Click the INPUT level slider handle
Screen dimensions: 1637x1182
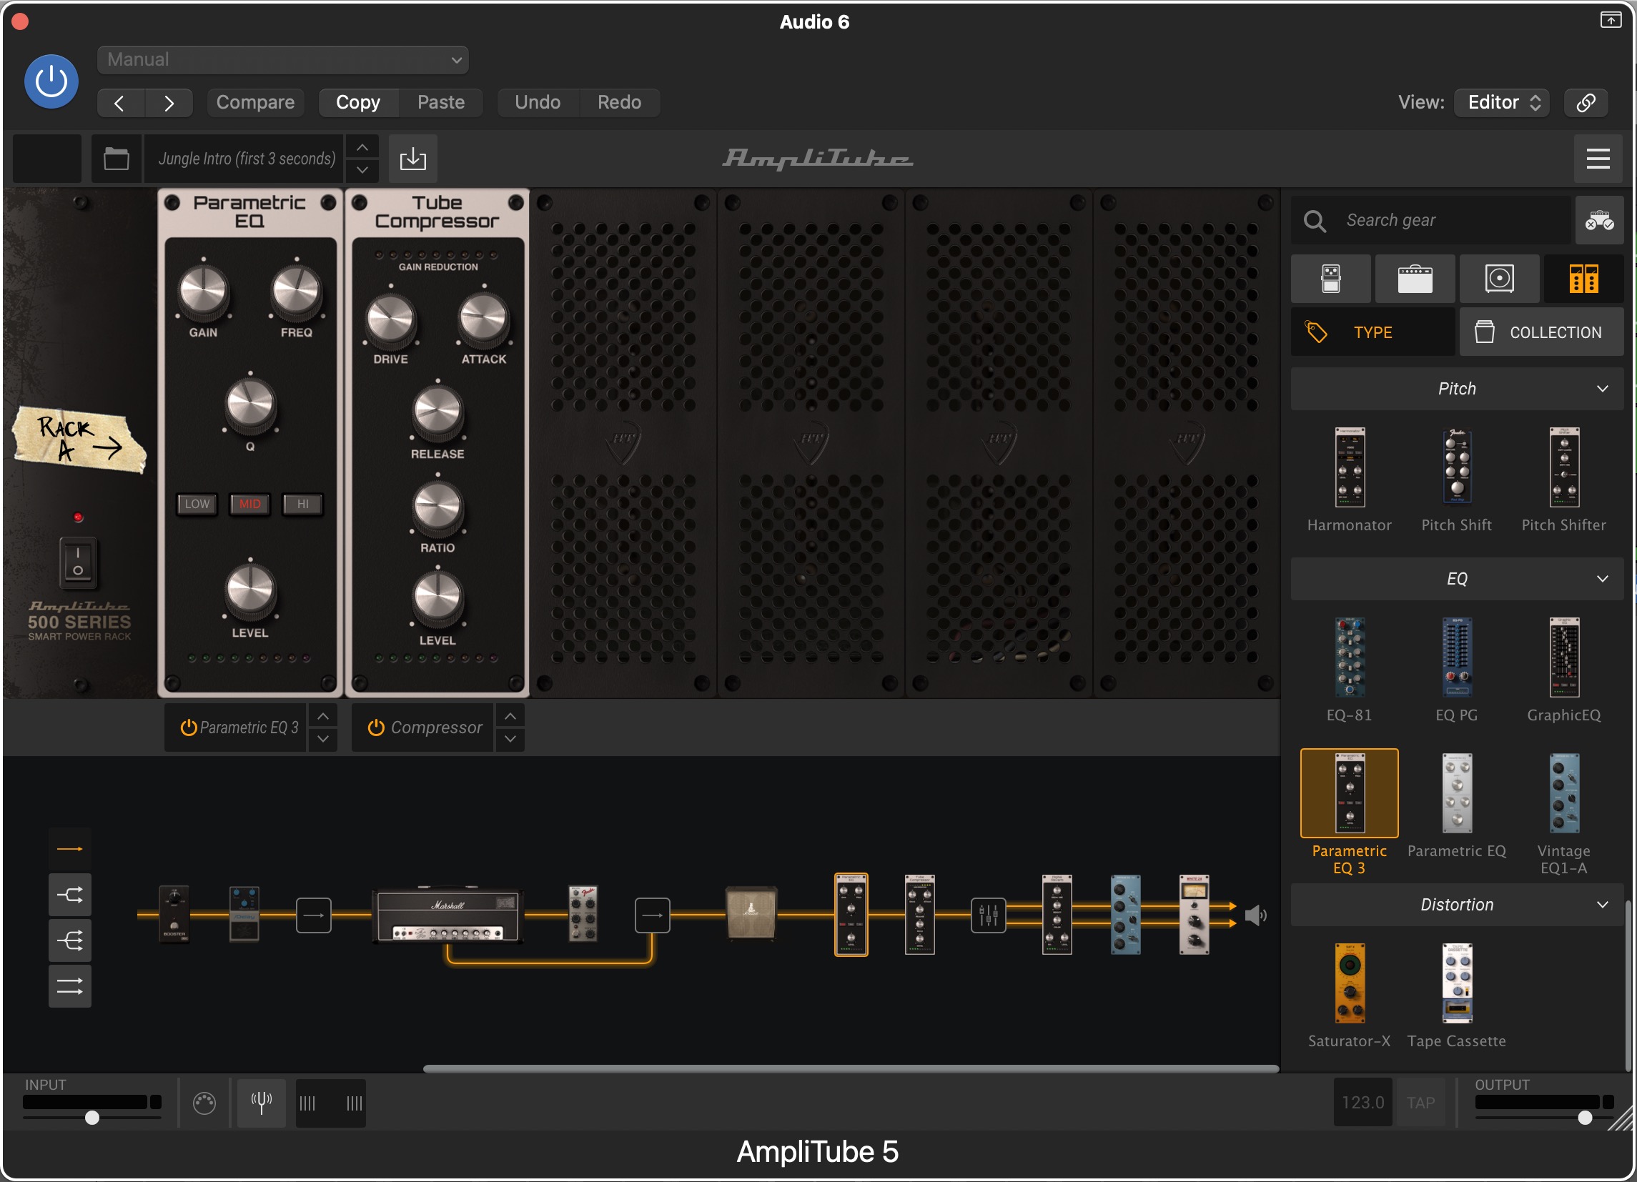pyautogui.click(x=92, y=1118)
